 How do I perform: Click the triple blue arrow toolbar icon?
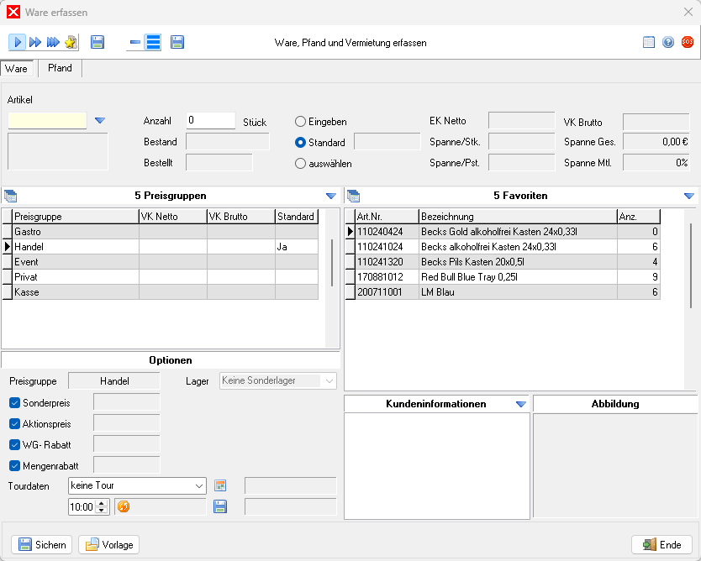pos(53,42)
